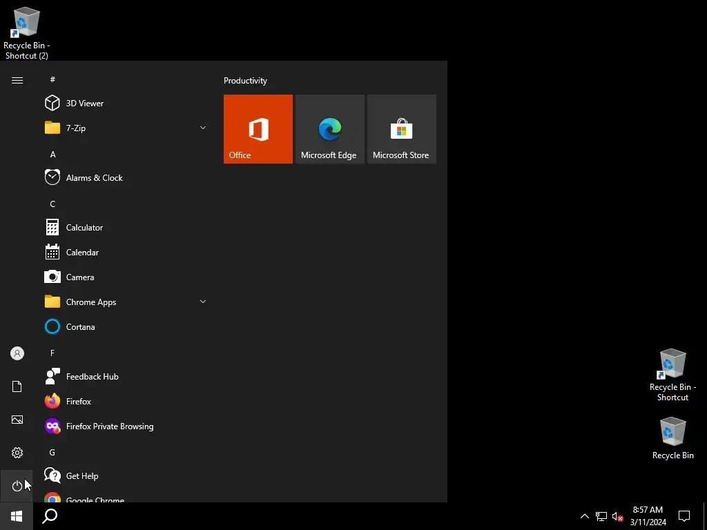Click the Windows Start button

pos(17,516)
